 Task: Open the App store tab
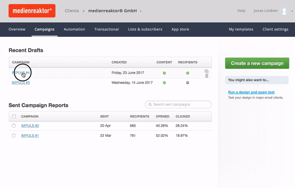[x=180, y=29]
